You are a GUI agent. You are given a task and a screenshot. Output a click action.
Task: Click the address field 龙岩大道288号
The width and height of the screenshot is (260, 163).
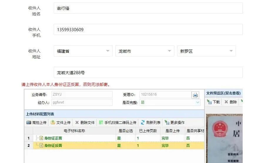(148, 72)
